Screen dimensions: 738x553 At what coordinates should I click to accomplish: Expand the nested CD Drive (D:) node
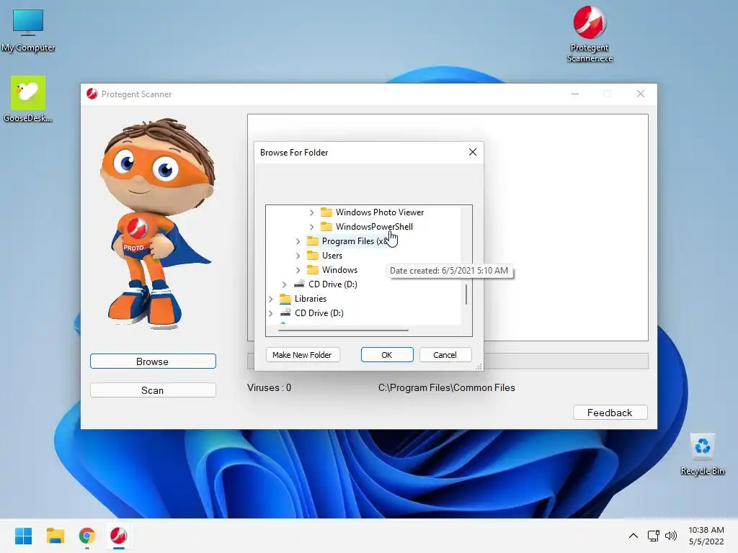tap(284, 284)
